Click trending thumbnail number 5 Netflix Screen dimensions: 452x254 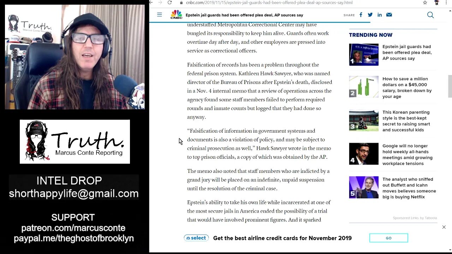pyautogui.click(x=364, y=187)
